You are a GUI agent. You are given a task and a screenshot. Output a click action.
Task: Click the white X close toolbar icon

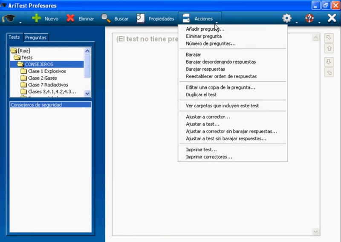[x=332, y=18]
